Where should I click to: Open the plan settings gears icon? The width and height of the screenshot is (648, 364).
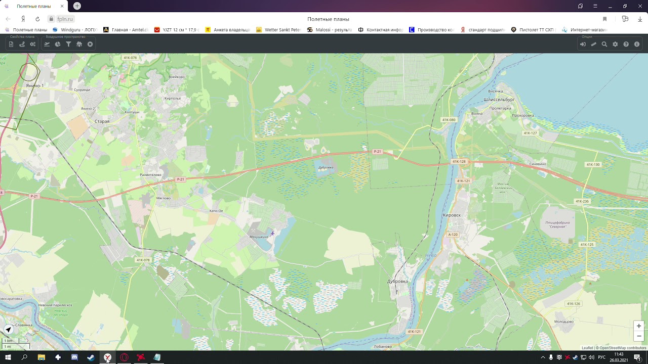tap(33, 44)
